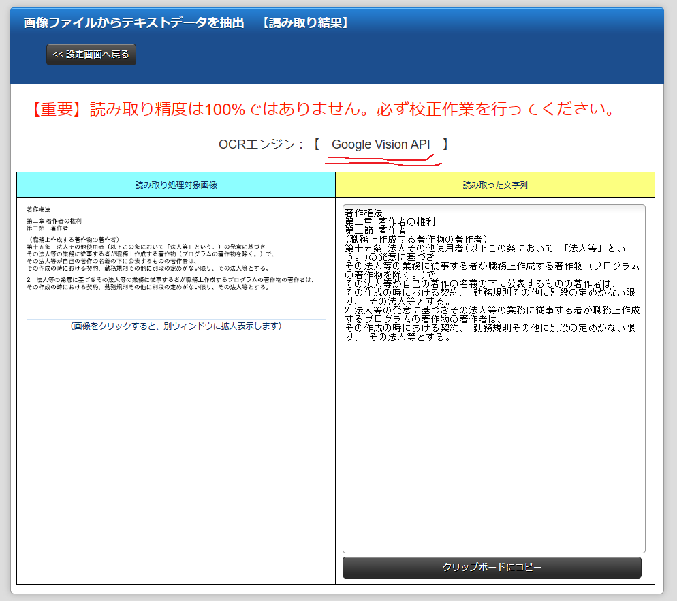Image resolution: width=677 pixels, height=601 pixels.
Task: Click inside the extracted text area
Action: point(494,409)
